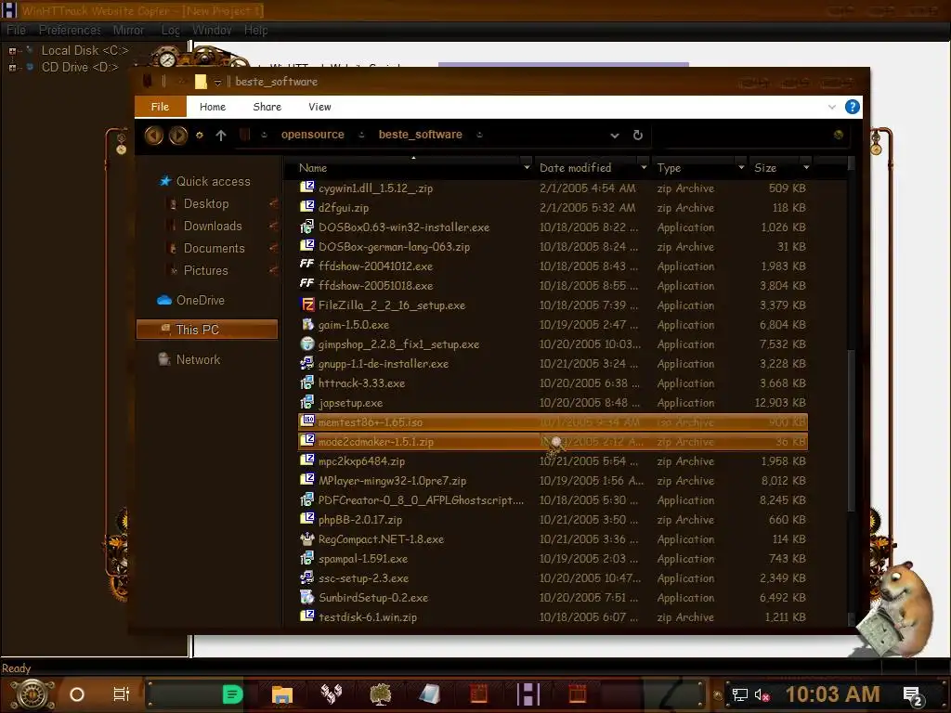Open OneDrive in the navigation pane
This screenshot has width=951, height=713.
201,300
